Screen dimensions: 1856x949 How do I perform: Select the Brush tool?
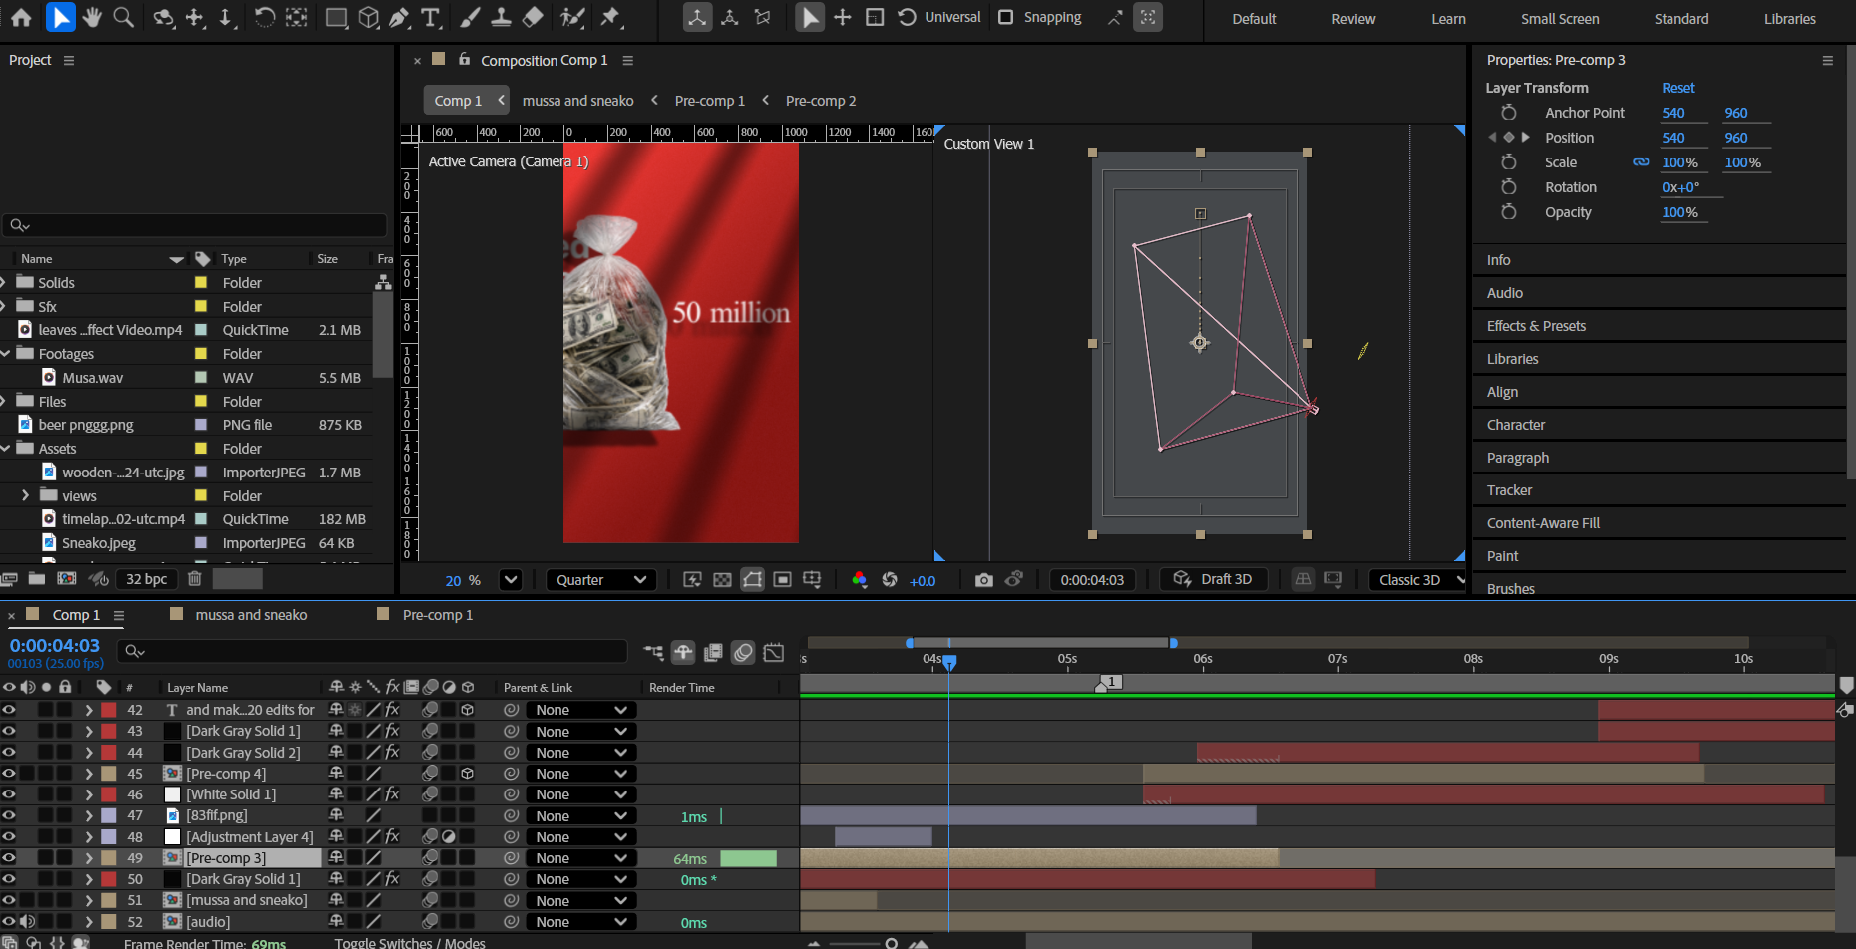click(x=470, y=17)
